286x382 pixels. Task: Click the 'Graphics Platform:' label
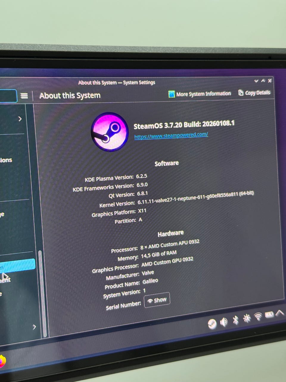click(114, 213)
